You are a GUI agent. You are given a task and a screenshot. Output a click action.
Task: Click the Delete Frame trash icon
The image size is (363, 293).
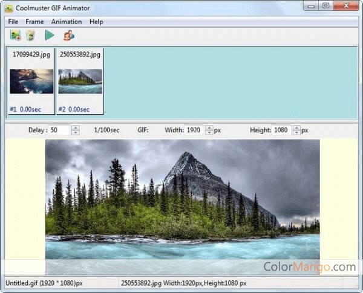tap(30, 36)
